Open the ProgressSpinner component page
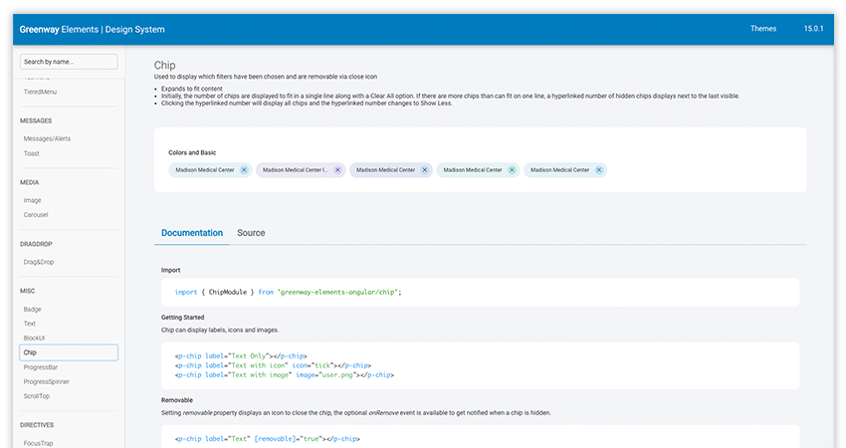 (x=46, y=381)
